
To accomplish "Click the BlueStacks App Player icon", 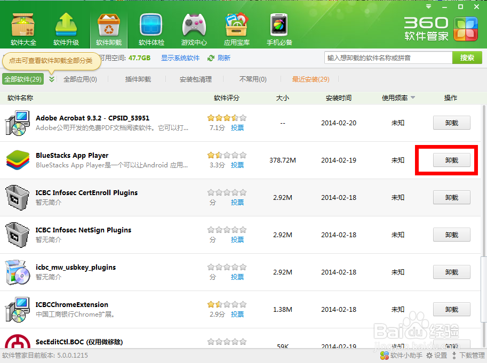I will click(18, 160).
